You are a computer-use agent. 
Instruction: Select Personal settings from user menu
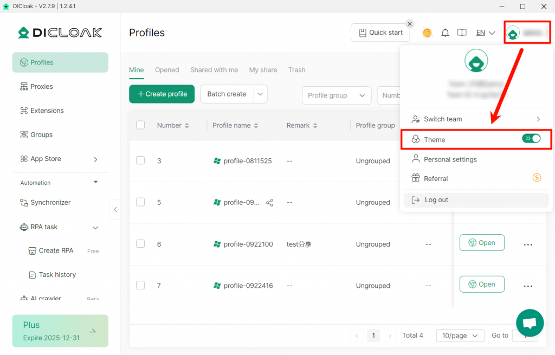(450, 159)
